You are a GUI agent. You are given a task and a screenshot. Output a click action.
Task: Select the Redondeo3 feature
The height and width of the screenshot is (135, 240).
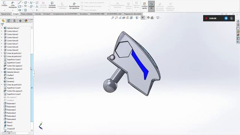pyautogui.click(x=11, y=110)
